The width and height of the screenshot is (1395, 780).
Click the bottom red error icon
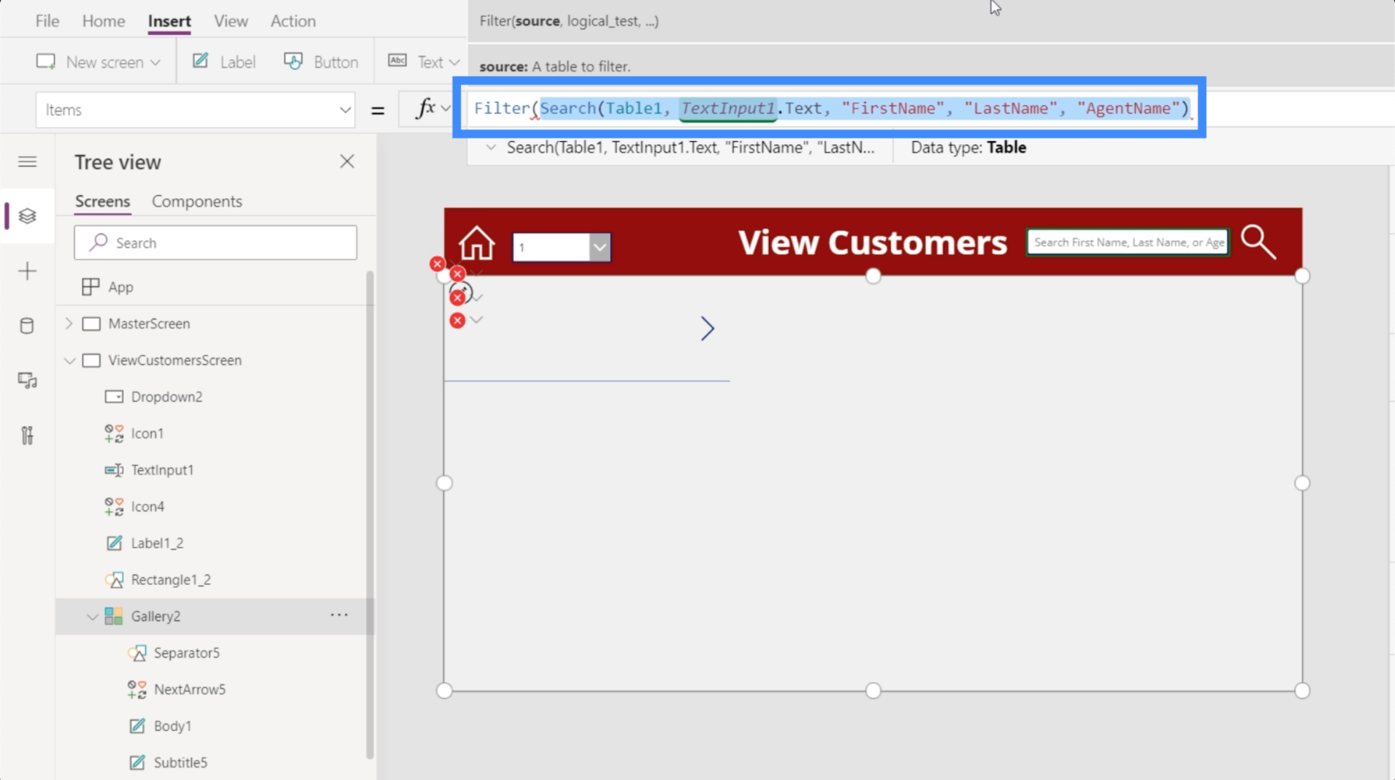click(x=458, y=320)
